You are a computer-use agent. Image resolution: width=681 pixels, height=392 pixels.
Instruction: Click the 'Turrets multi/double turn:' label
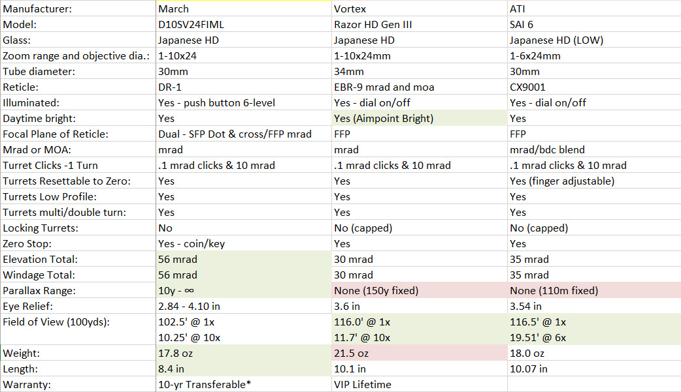(x=78, y=212)
